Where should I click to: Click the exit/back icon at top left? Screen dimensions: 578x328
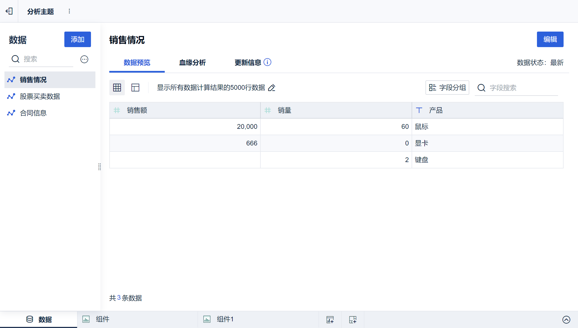9,11
